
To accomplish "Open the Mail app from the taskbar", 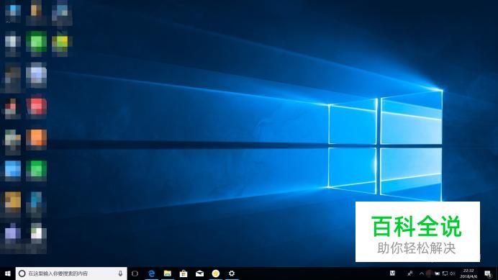I will pos(199,274).
